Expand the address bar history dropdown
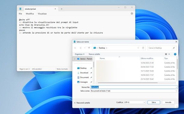Image resolution: width=184 pixels, height=114 pixels. click(138, 48)
